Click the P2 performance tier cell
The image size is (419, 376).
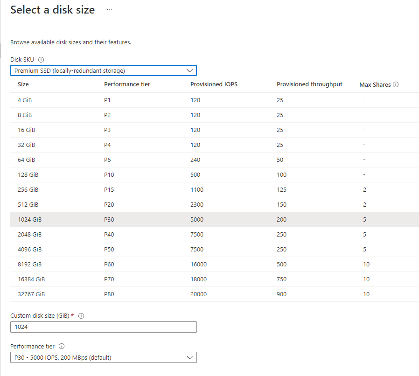[107, 115]
